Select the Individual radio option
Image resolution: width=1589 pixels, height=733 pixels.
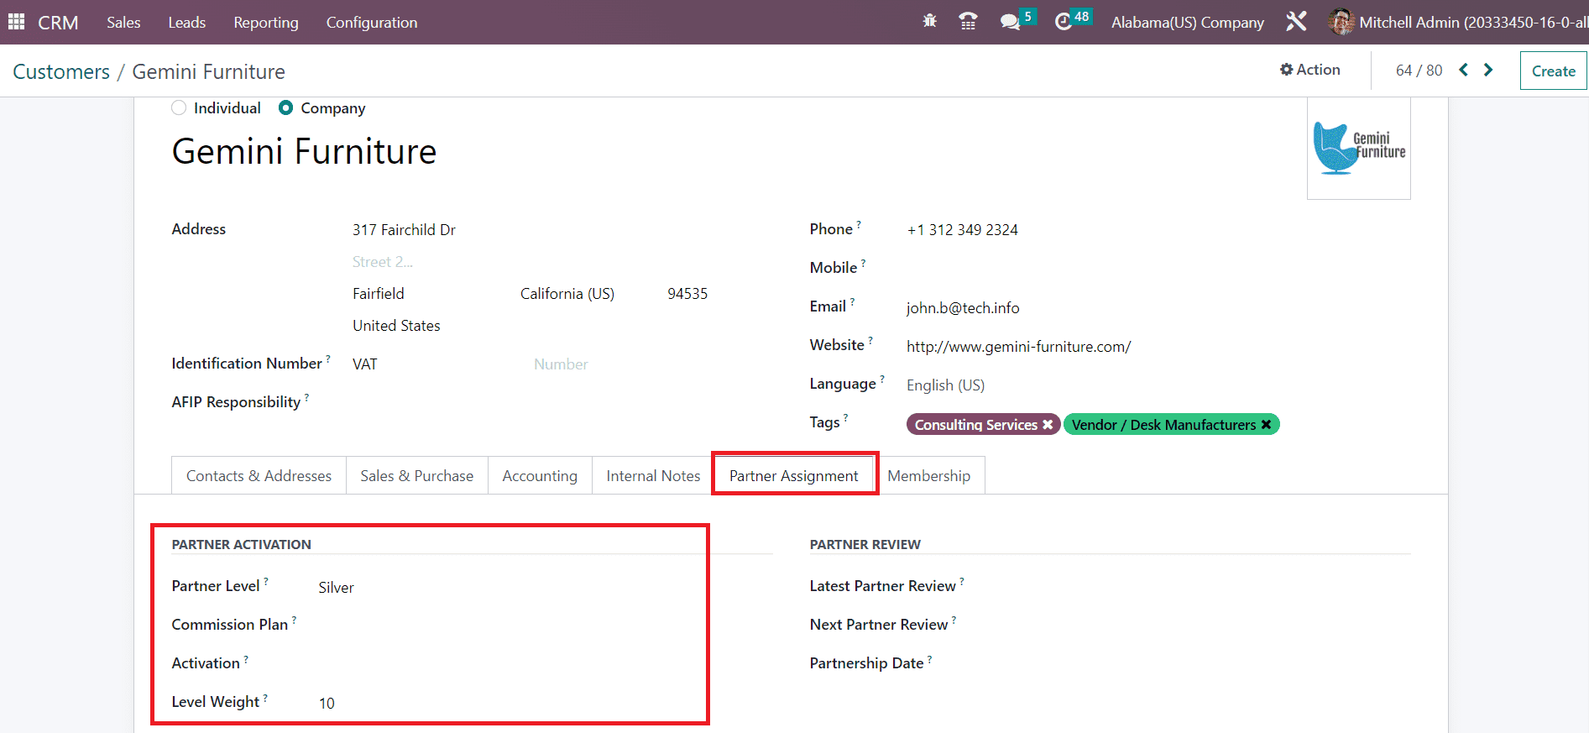[x=179, y=108]
